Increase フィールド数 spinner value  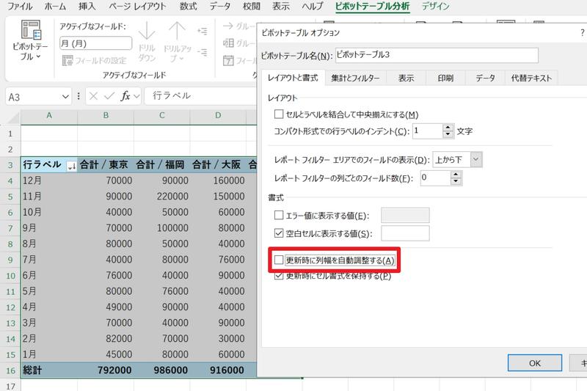[456, 175]
